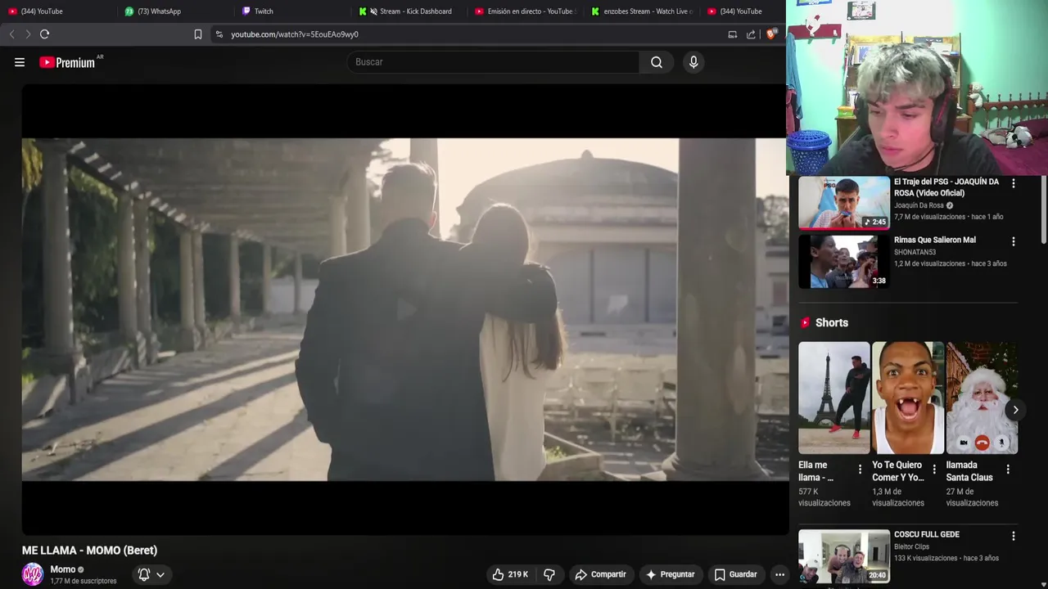This screenshot has height=589, width=1048.
Task: Open El Traje del PSG video title
Action: point(946,187)
